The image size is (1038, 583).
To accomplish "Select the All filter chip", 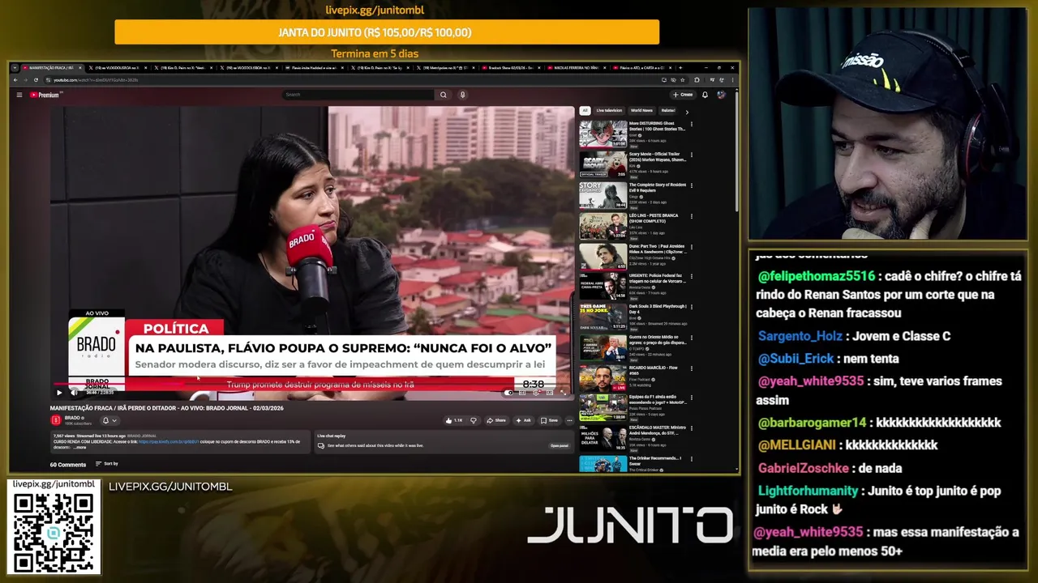I will pos(584,110).
